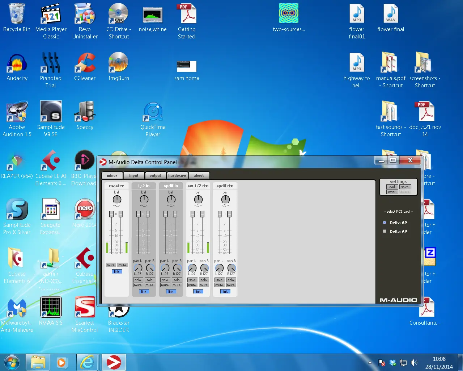Open the manuals.pdf shortcut folder
The height and width of the screenshot is (371, 463).
(x=391, y=70)
